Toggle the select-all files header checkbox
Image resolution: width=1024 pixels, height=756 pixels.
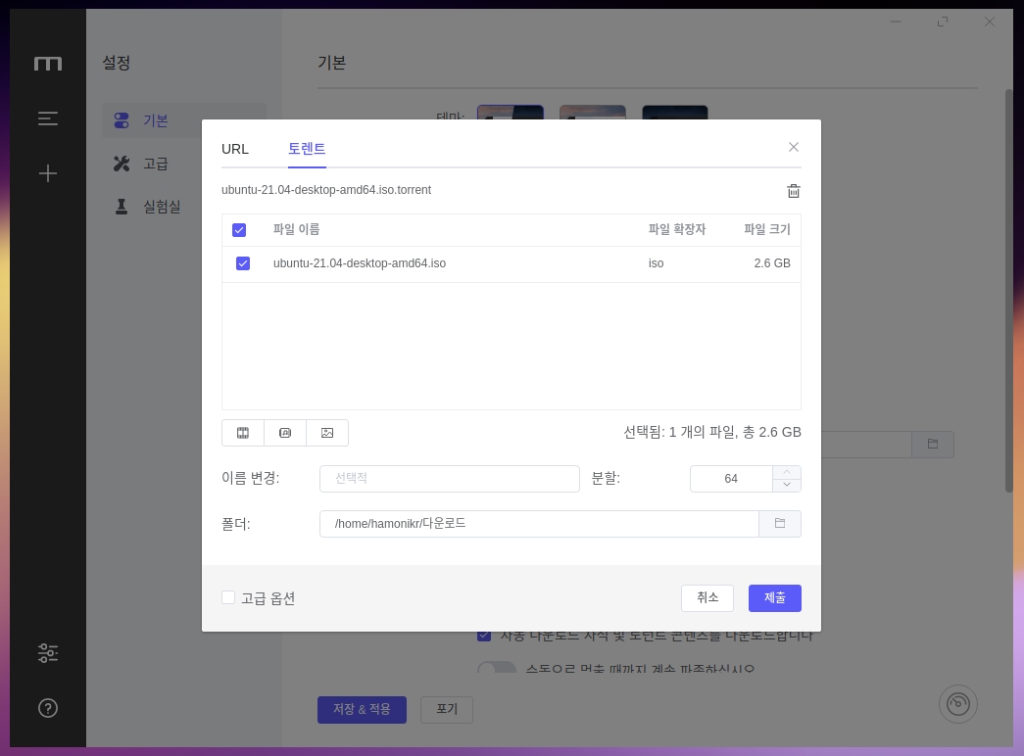[239, 230]
